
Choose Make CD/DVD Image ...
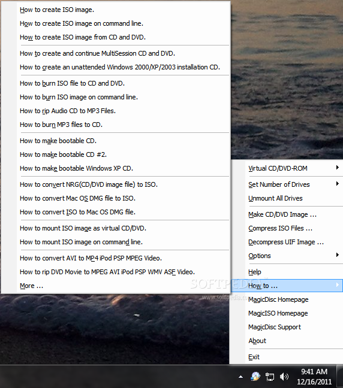pos(287,214)
